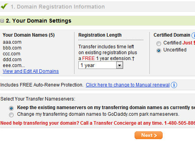Open View and Edit All Domains link
Image resolution: width=195 pixels, height=143 pixels.
click(31, 71)
